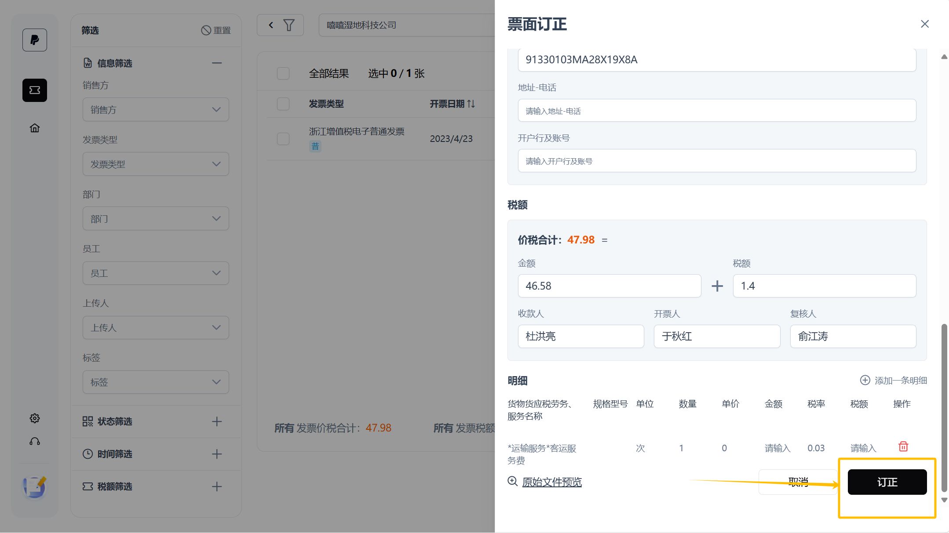Viewport: 949px width, 533px height.
Task: Open the invoice ticket icon in sidebar
Action: 35,90
